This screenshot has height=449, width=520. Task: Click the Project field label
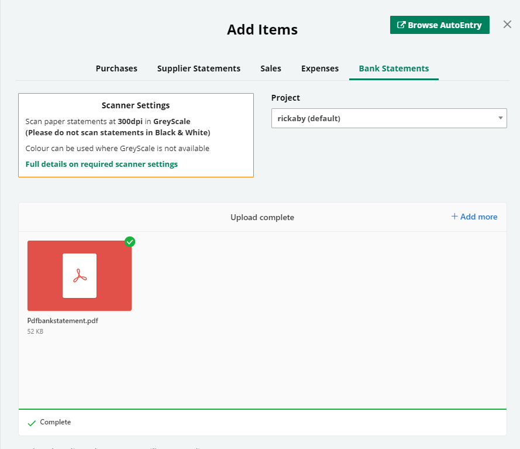coord(285,98)
